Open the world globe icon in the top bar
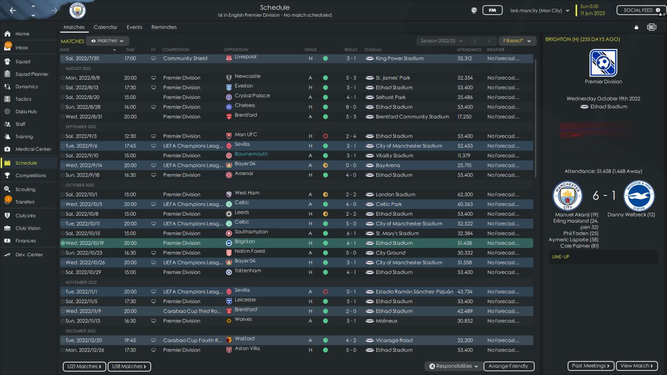 474,10
